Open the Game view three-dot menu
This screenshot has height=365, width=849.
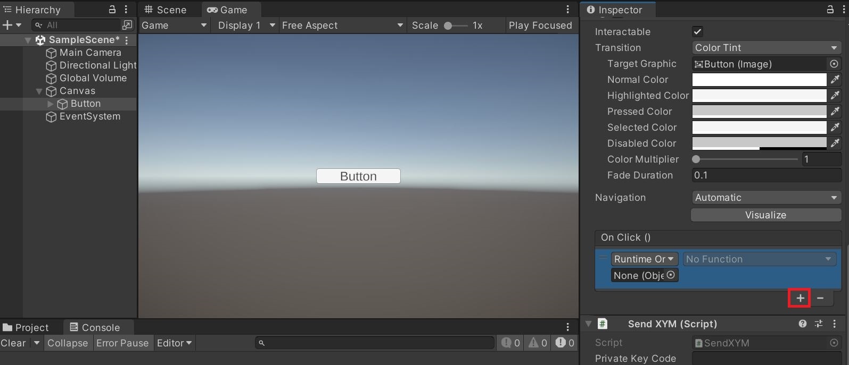coord(568,10)
